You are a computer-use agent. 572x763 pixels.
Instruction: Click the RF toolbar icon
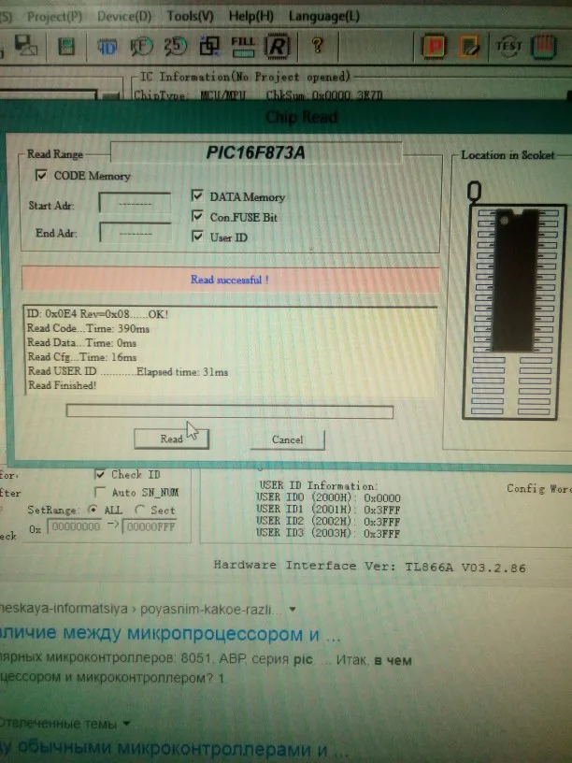141,47
